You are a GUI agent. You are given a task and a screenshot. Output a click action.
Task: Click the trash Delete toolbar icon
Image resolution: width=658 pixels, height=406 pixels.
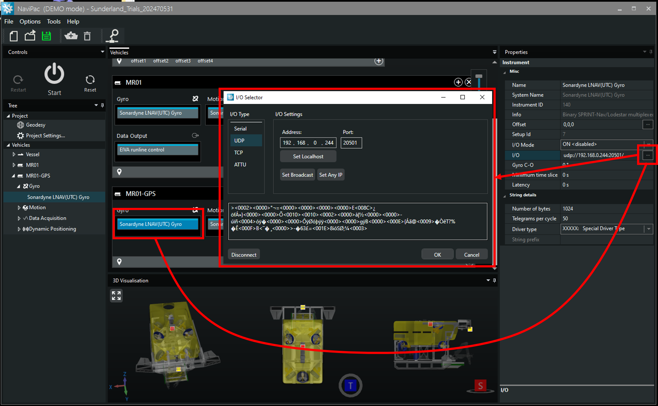[x=87, y=36]
